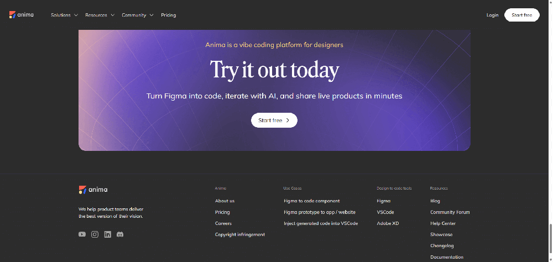Open the Showcase footer link
553x262 pixels.
pos(441,234)
